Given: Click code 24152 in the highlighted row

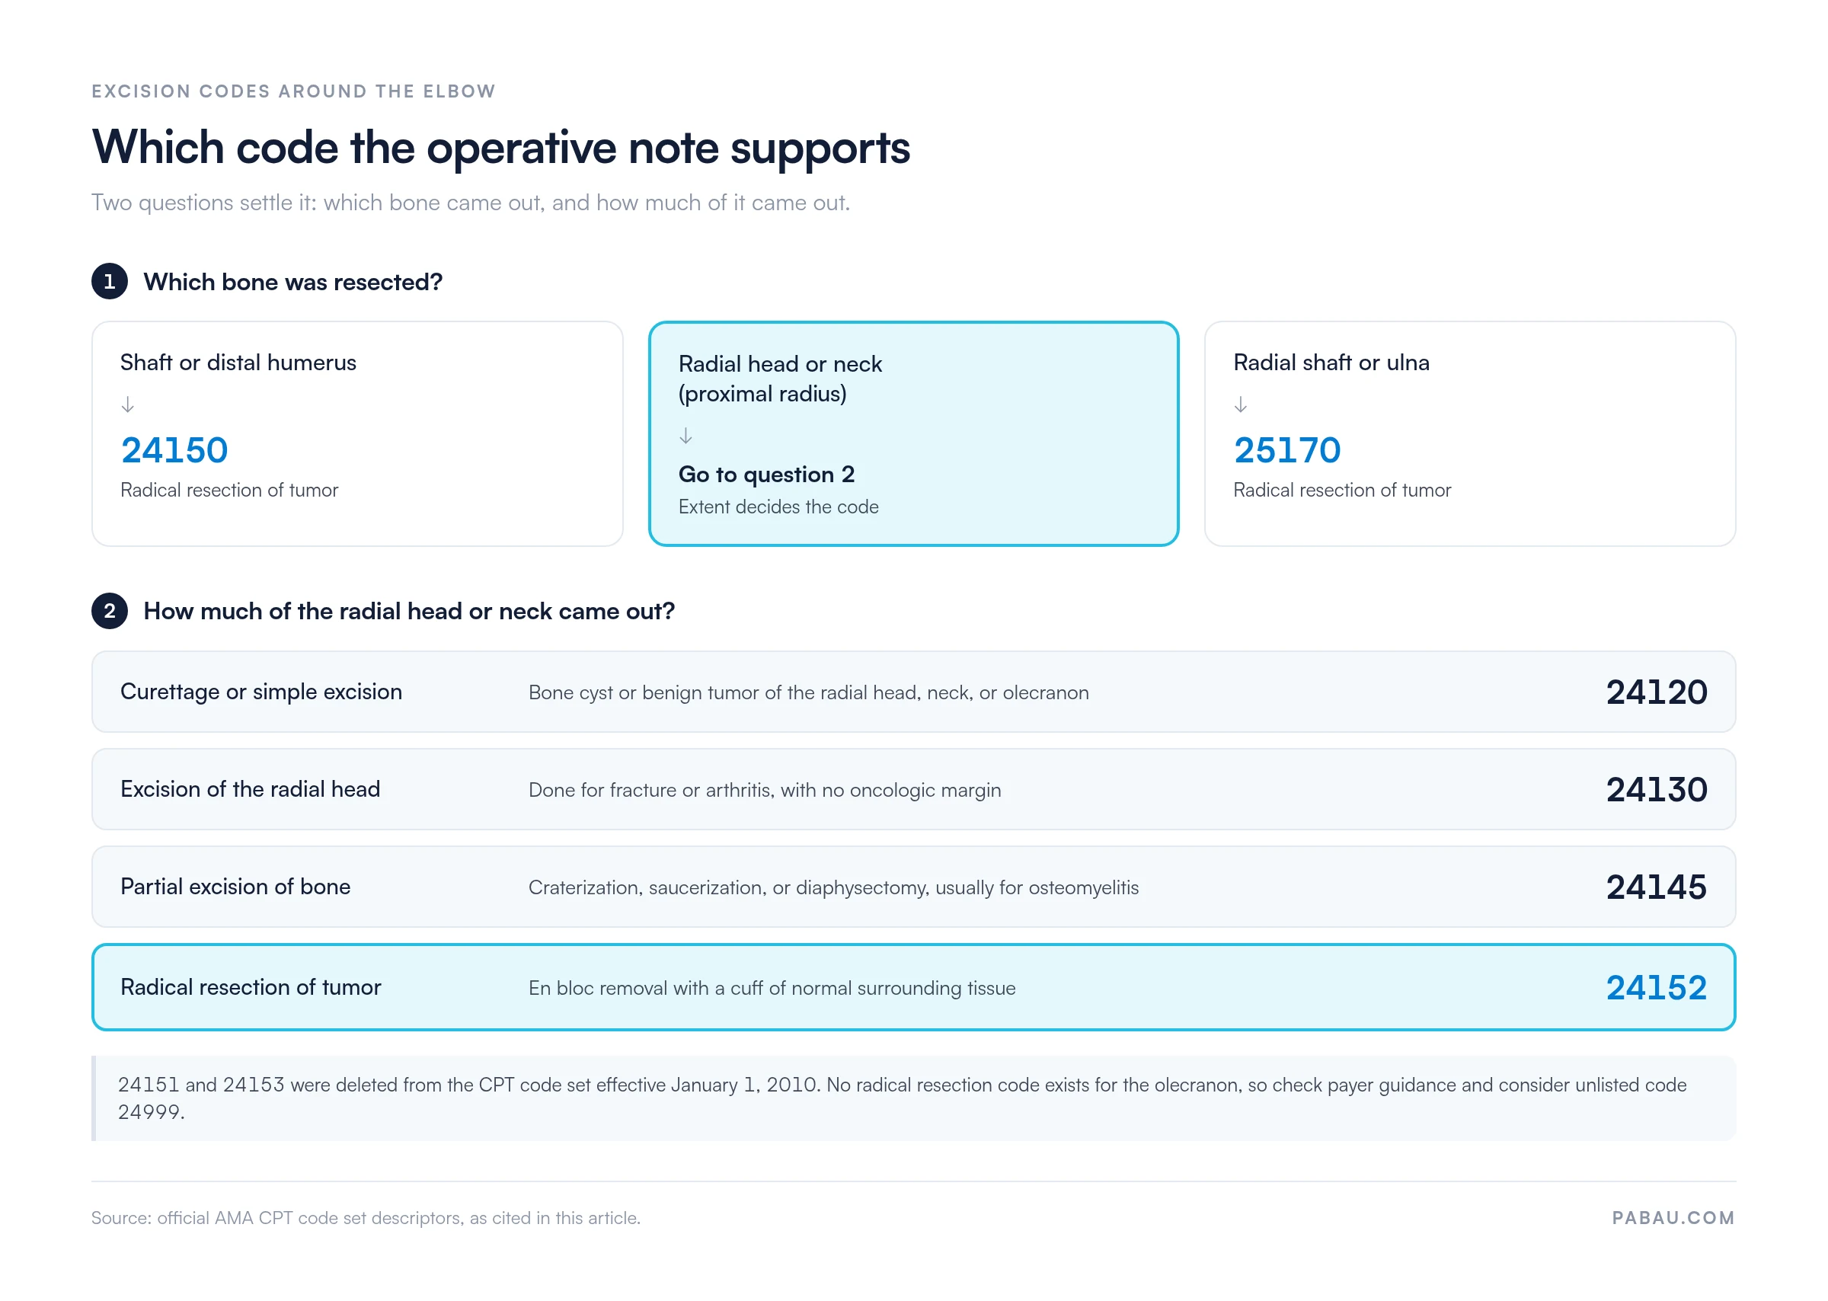Looking at the screenshot, I should [1656, 987].
